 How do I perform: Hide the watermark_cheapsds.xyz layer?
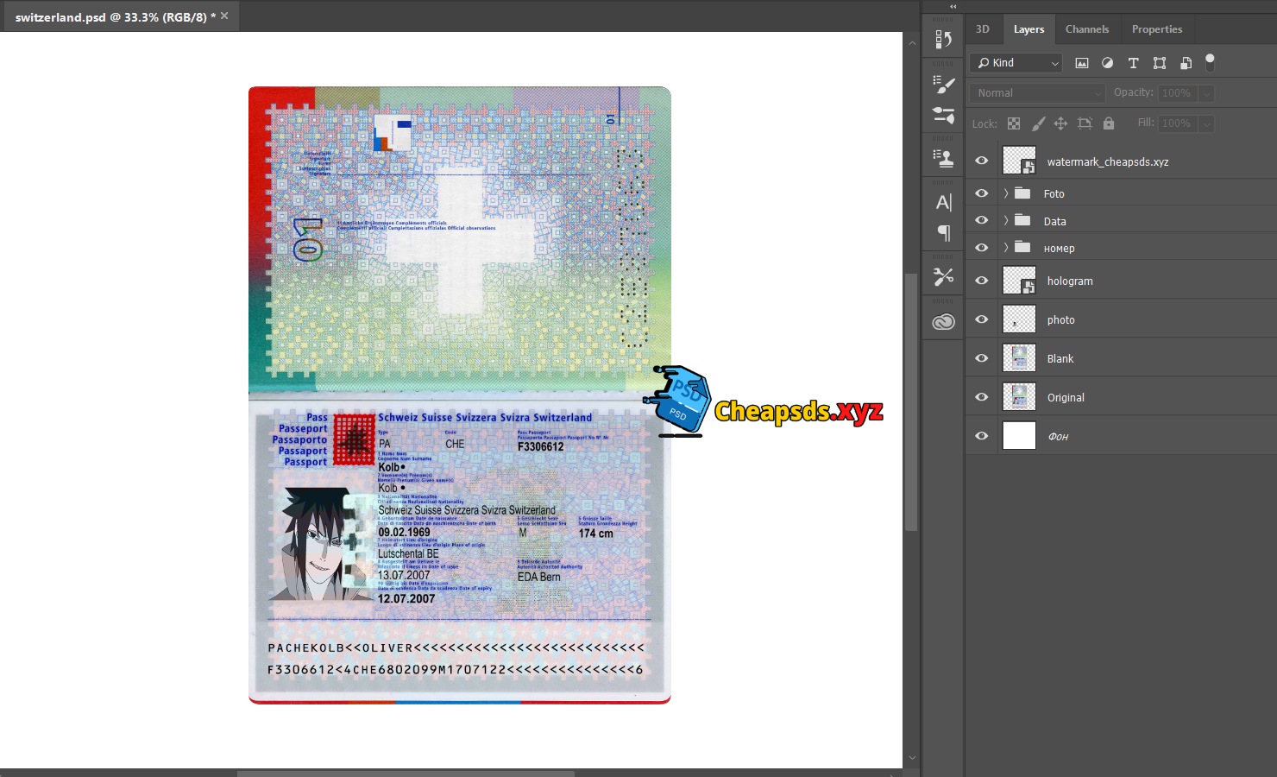click(981, 161)
